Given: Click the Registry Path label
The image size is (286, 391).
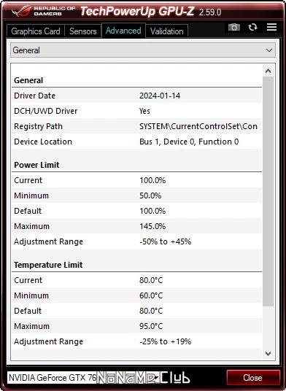Looking at the screenshot, I should click(38, 126).
